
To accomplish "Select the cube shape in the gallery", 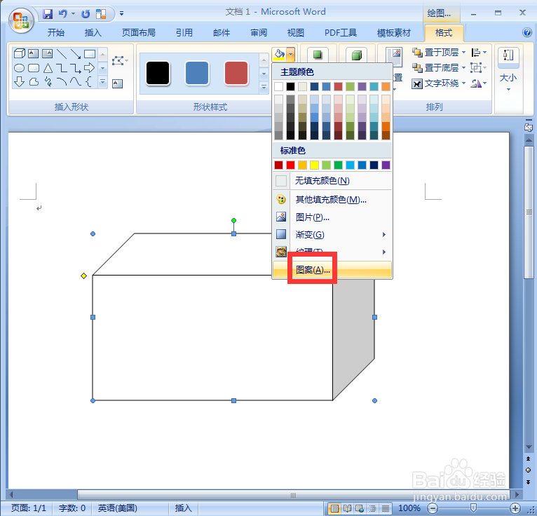I will 19,53.
